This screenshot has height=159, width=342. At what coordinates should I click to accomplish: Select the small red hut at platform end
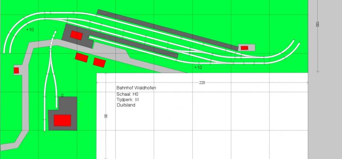click(x=244, y=48)
